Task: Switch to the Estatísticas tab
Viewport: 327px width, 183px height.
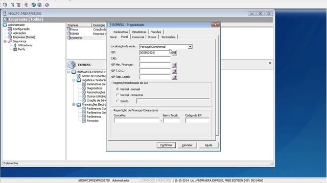Action: point(139,32)
